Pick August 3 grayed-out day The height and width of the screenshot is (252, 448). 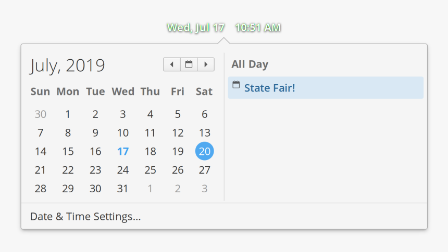205,189
